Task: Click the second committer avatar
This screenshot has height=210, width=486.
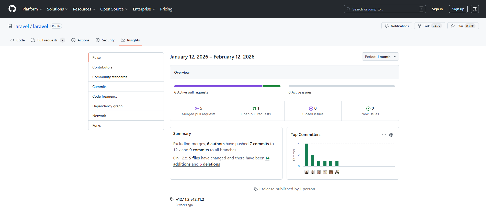Action: 313,172
